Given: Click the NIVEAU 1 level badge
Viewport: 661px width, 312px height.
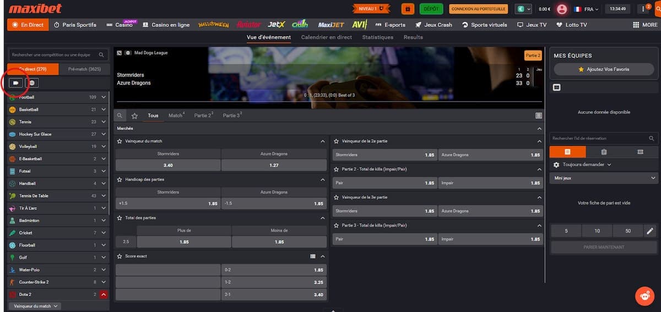Looking at the screenshot, I should (x=371, y=9).
